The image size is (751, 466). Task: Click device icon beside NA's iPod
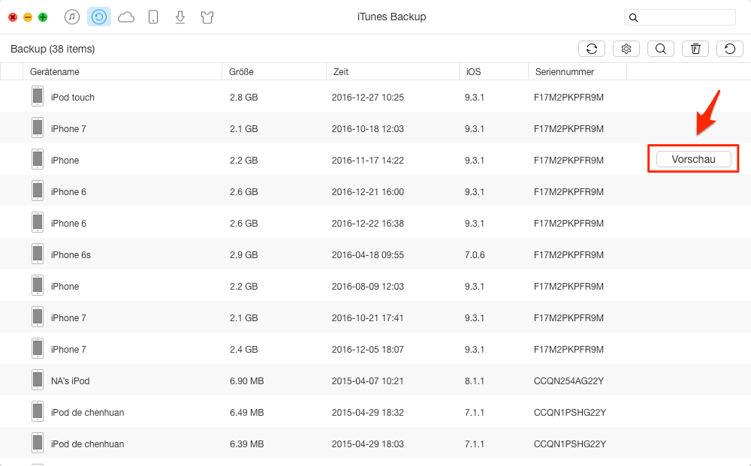coord(38,380)
